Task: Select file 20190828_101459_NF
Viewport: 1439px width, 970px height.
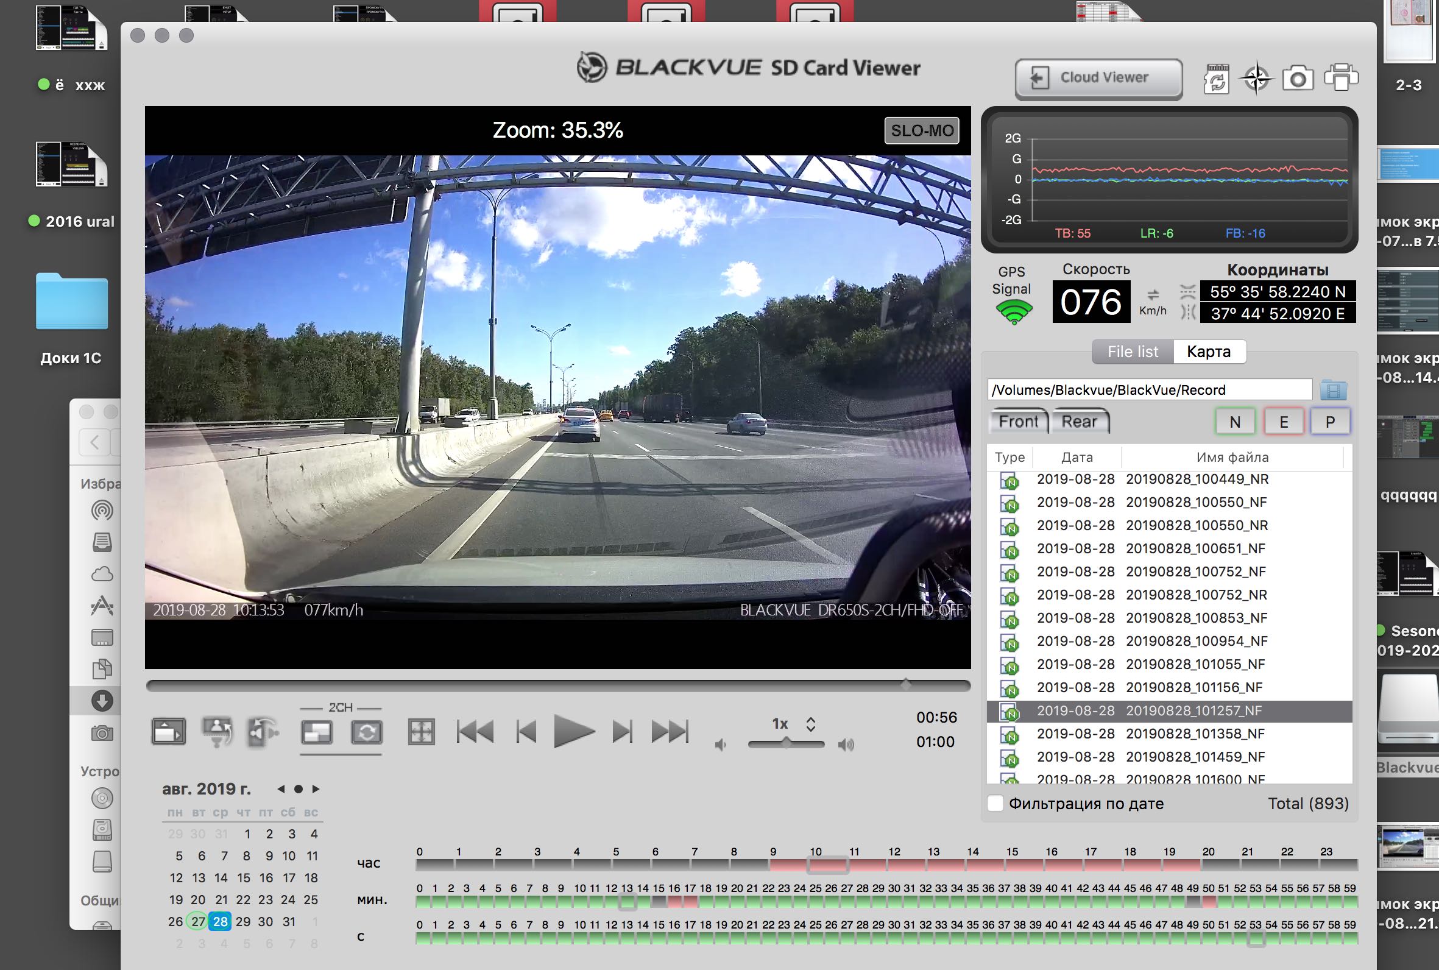Action: coord(1169,757)
